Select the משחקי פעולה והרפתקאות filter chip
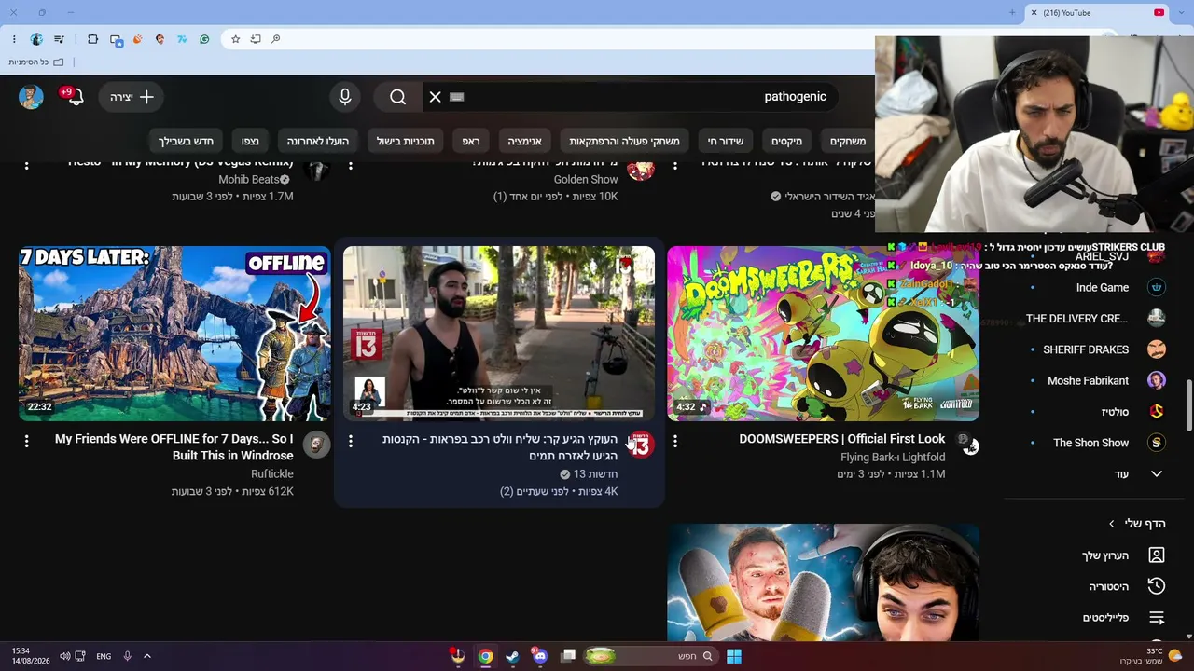Screen dimensions: 1194x671 pos(624,141)
